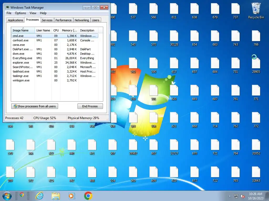Switch to the Services tab
Viewport: 269px width, 201px height.
(47, 20)
